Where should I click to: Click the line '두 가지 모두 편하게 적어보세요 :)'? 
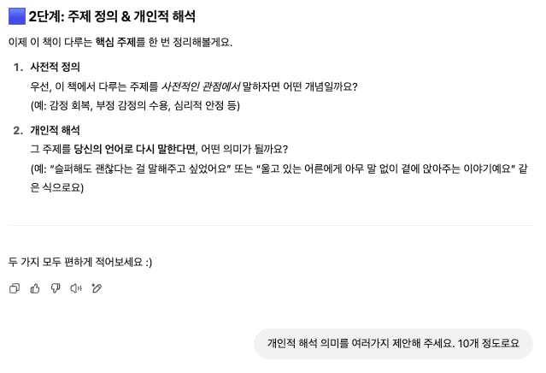[x=80, y=262]
